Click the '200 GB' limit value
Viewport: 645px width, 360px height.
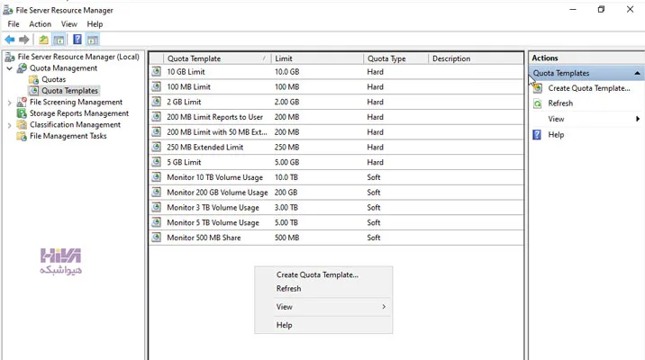pos(286,192)
